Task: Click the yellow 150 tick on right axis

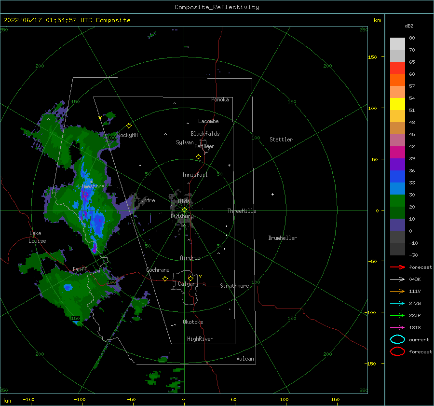Action: tap(372, 57)
